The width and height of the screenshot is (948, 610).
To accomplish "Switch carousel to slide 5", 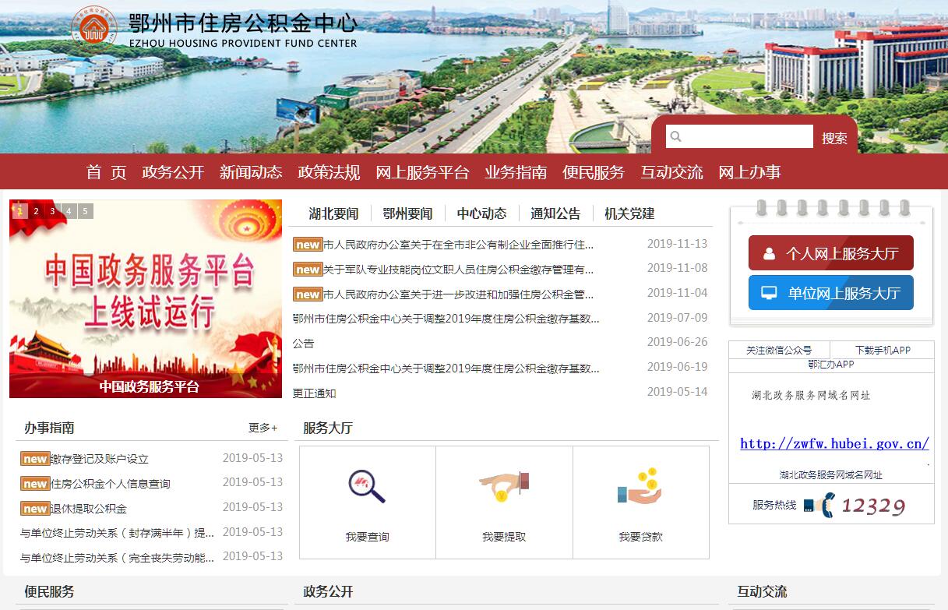I will coord(85,211).
